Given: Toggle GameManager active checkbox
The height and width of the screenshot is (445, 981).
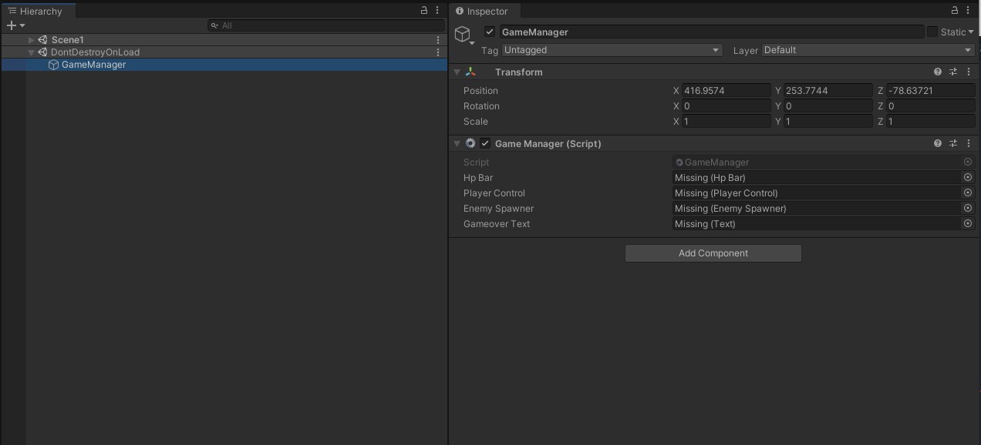Looking at the screenshot, I should [489, 32].
